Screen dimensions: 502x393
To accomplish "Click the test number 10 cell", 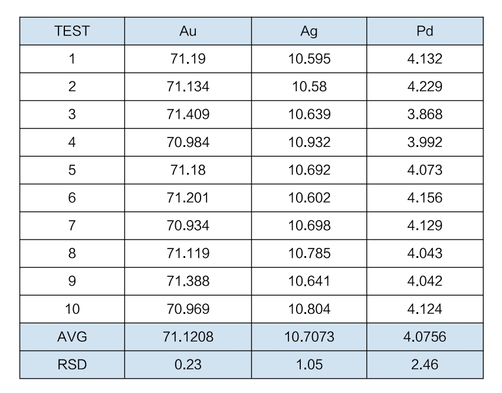I will [72, 309].
